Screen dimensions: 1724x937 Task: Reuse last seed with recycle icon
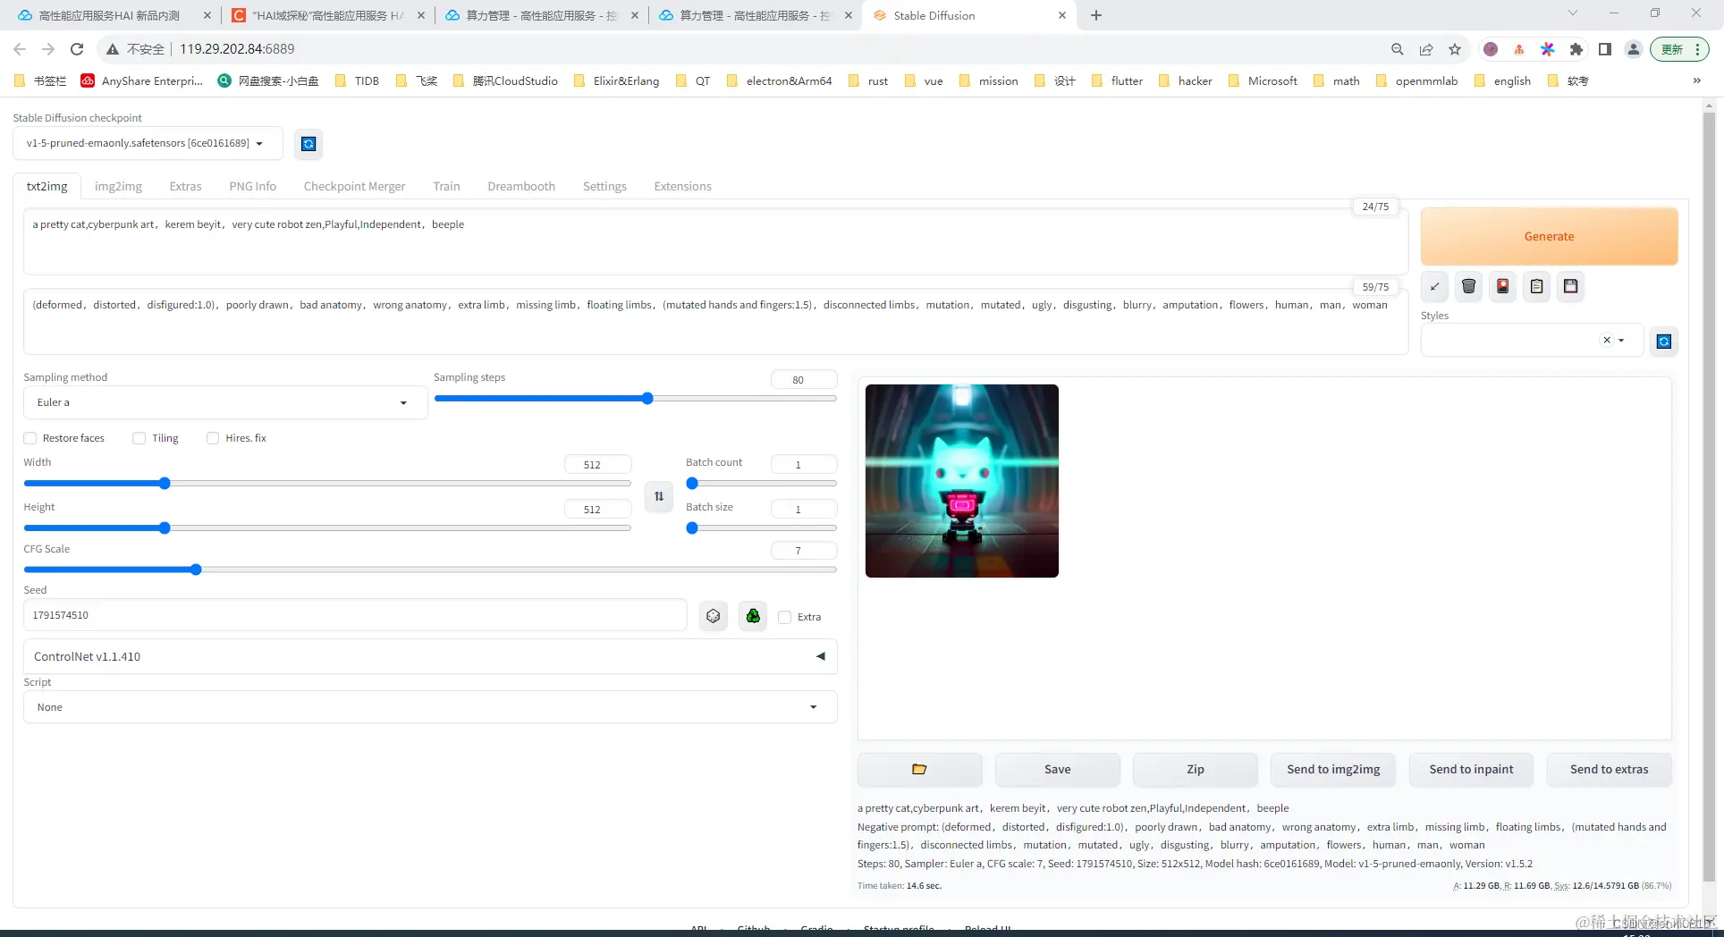tap(753, 615)
